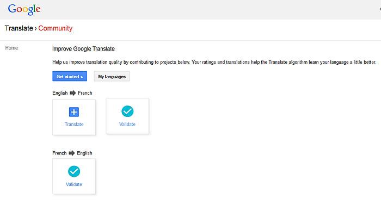Click the teal checkmark icon for English to French
Screen dimensions: 381x204
coord(127,112)
